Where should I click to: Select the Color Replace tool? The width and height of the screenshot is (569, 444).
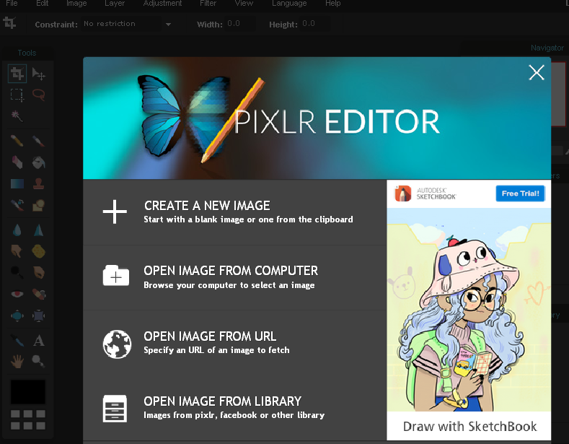point(17,205)
